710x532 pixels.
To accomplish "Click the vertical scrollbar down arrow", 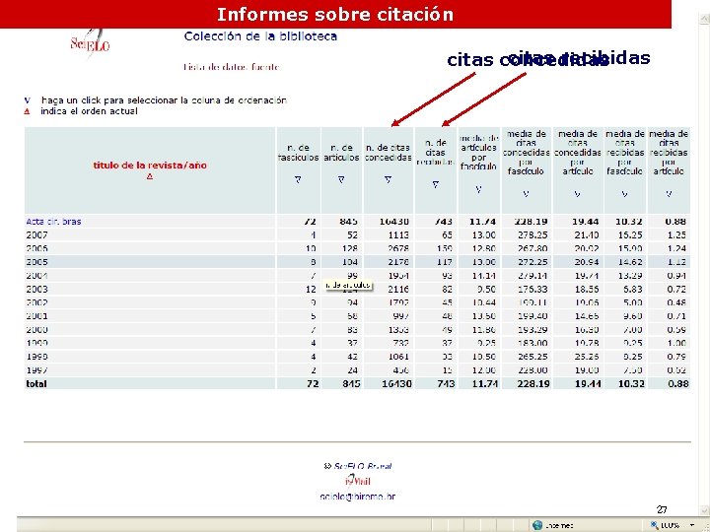I will pos(704,511).
